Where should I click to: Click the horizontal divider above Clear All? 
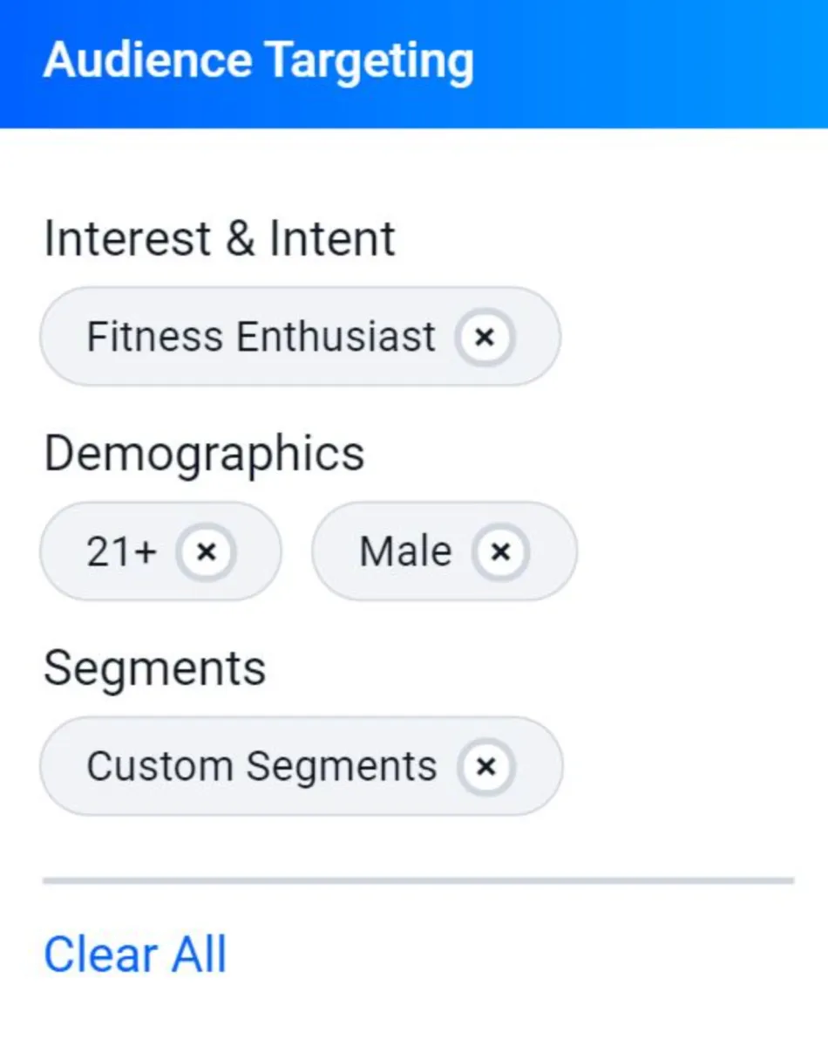click(x=418, y=881)
